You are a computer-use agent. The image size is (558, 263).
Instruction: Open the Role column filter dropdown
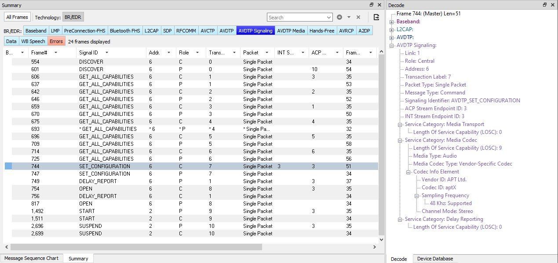[x=197, y=53]
